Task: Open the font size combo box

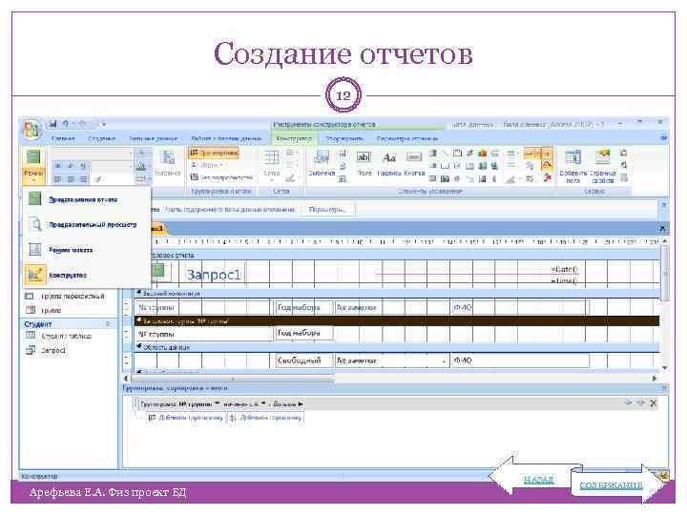Action: pyautogui.click(x=112, y=166)
